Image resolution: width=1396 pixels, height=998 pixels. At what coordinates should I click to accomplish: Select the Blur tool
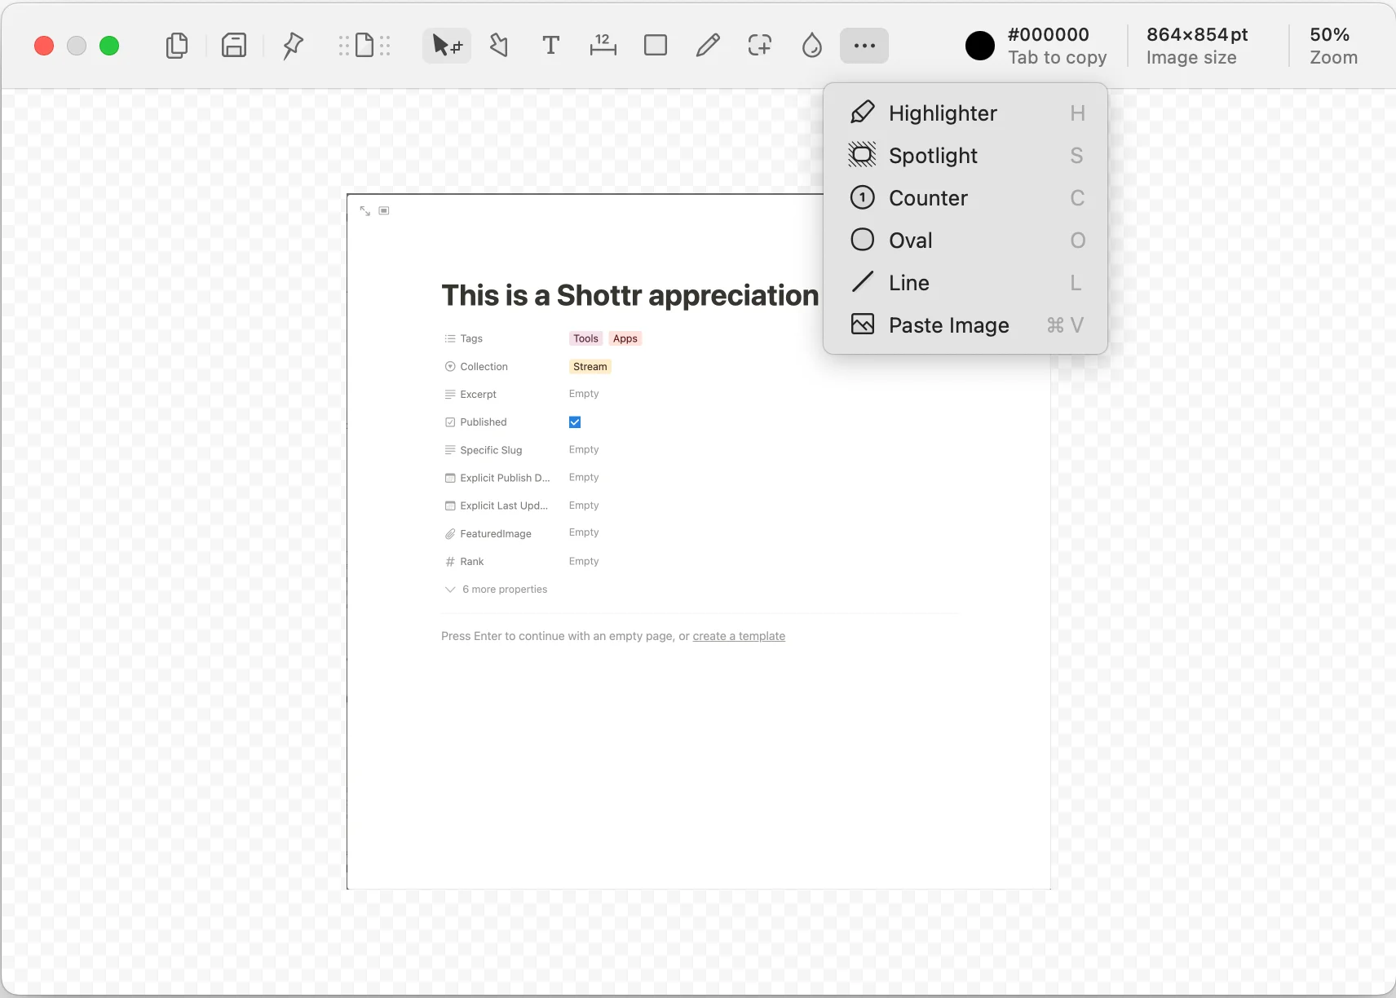tap(811, 46)
